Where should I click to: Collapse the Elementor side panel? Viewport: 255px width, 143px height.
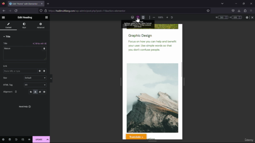pos(51,79)
